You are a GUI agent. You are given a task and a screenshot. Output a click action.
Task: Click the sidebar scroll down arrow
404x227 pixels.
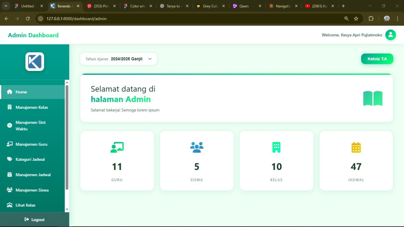coord(67,209)
